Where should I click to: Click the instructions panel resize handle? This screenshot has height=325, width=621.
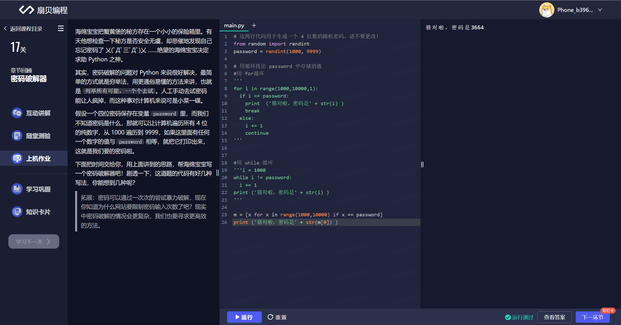click(x=217, y=173)
